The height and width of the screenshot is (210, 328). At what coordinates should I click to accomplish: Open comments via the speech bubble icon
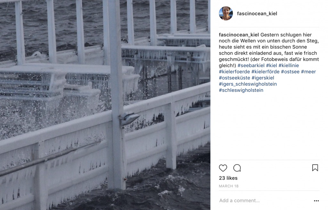[237, 168]
